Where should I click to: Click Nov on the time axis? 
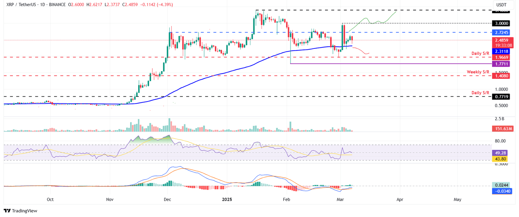click(x=110, y=199)
